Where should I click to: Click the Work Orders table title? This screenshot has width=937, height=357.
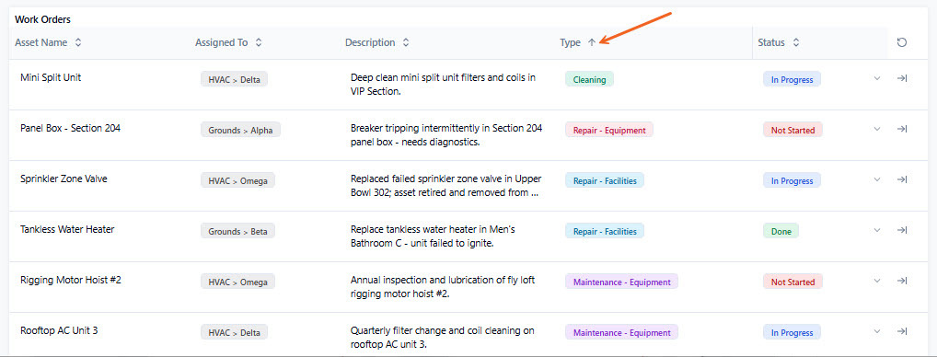click(43, 19)
